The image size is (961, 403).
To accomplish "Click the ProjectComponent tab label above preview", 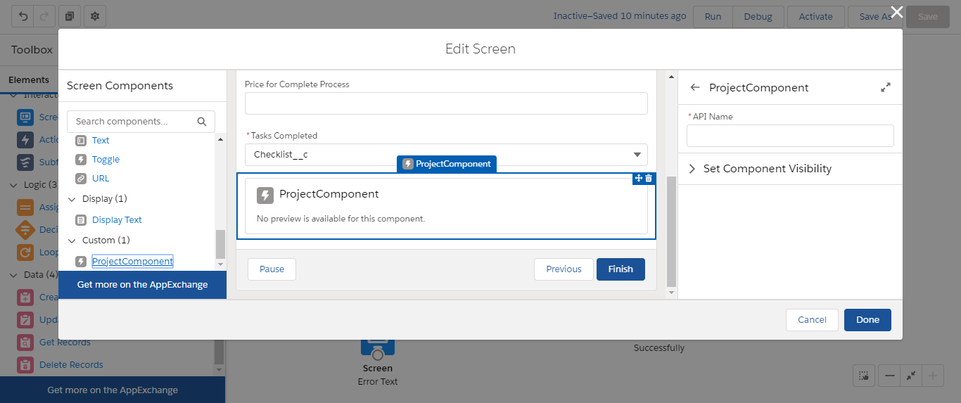I will click(447, 164).
